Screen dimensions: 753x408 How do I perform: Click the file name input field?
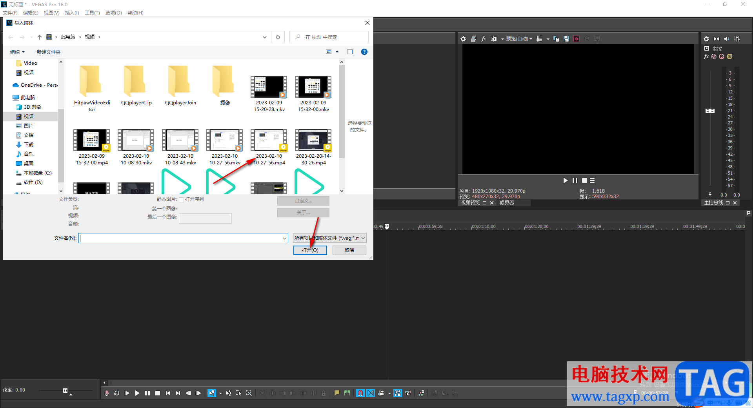(184, 238)
